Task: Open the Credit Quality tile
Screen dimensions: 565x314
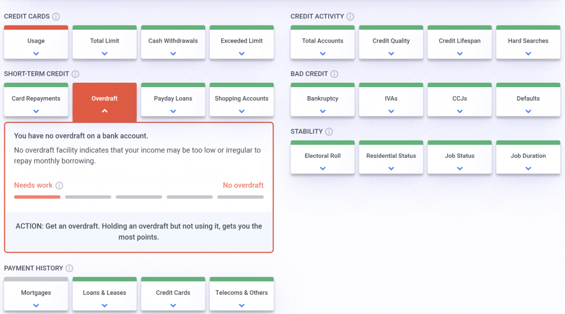Action: coord(391,44)
